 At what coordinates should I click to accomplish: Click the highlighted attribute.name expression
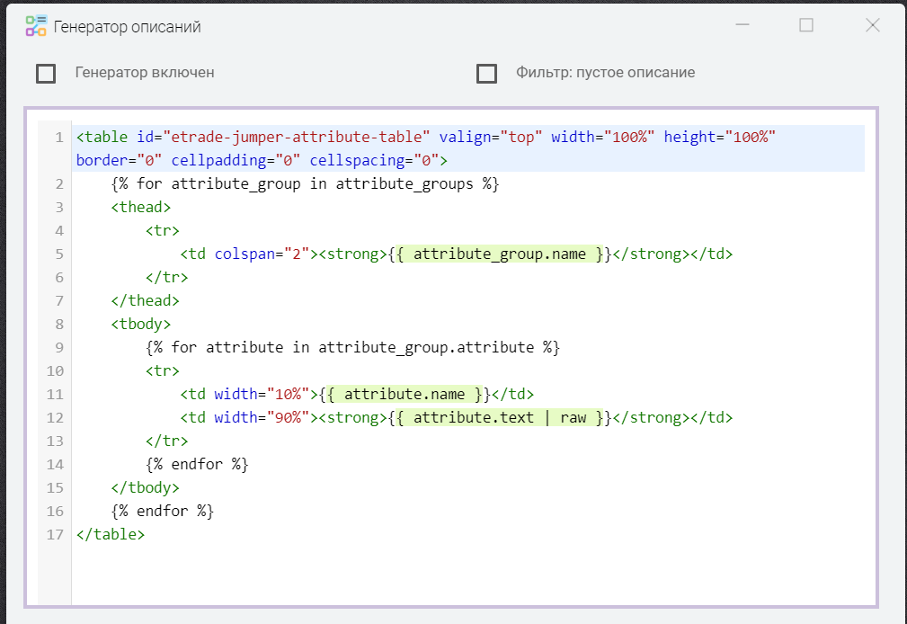(405, 394)
